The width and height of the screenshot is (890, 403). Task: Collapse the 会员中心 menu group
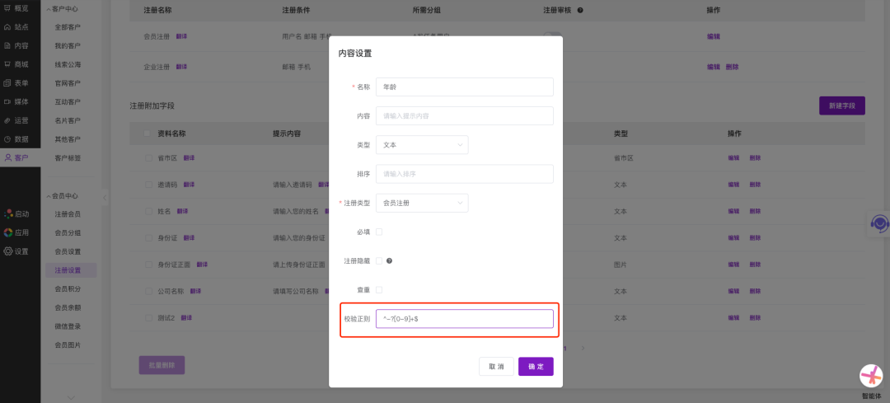(62, 196)
